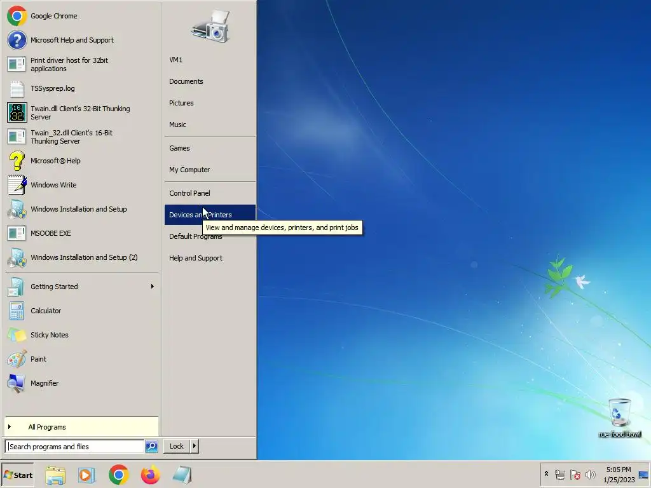The height and width of the screenshot is (488, 651).
Task: Click the 'TSSysprep.log' text label
Action: pyautogui.click(x=53, y=88)
